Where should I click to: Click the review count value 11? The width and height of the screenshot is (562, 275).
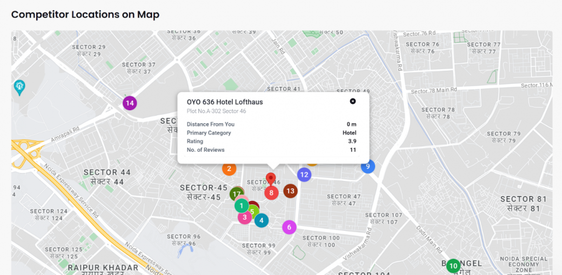click(x=353, y=150)
